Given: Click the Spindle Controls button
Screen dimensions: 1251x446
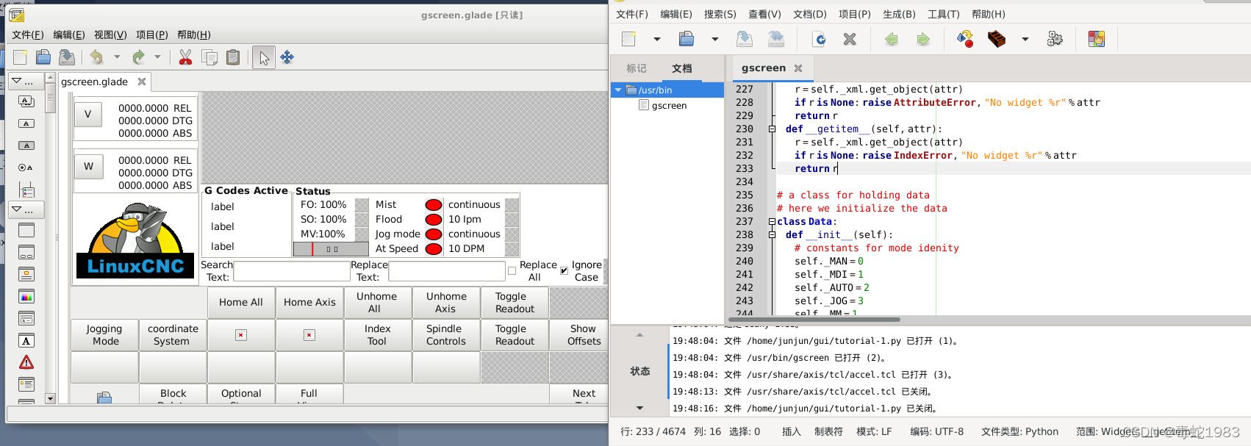Looking at the screenshot, I should 446,335.
